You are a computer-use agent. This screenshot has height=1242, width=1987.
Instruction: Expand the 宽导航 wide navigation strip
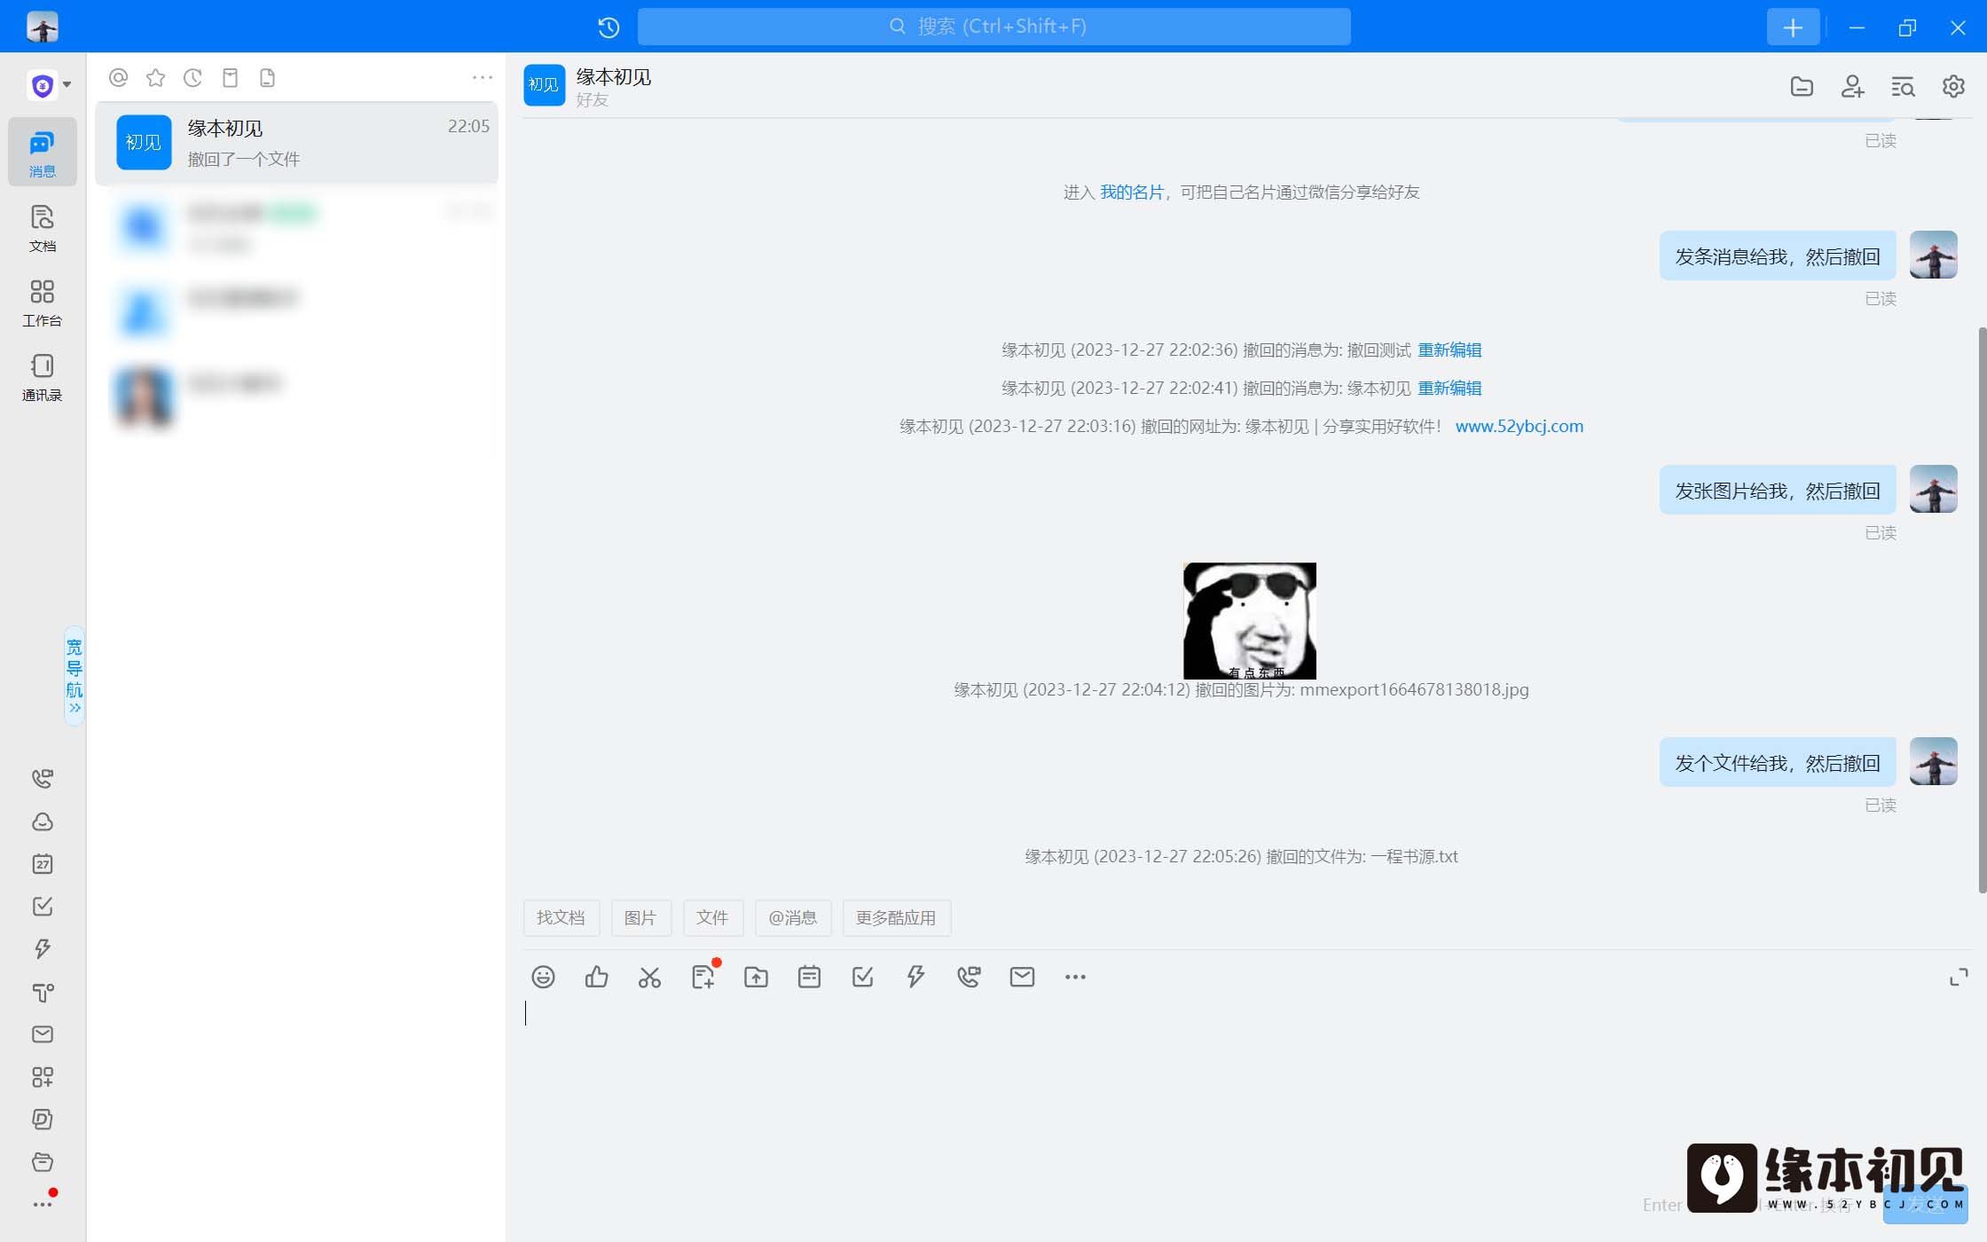(x=75, y=675)
